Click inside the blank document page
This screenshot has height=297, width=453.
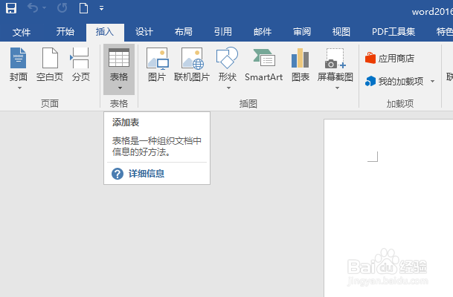(x=388, y=208)
